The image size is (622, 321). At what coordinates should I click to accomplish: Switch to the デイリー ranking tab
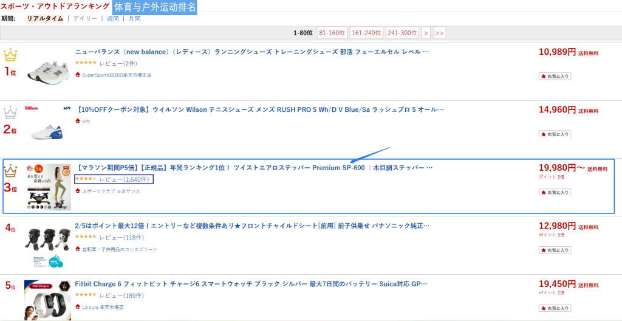click(x=85, y=19)
